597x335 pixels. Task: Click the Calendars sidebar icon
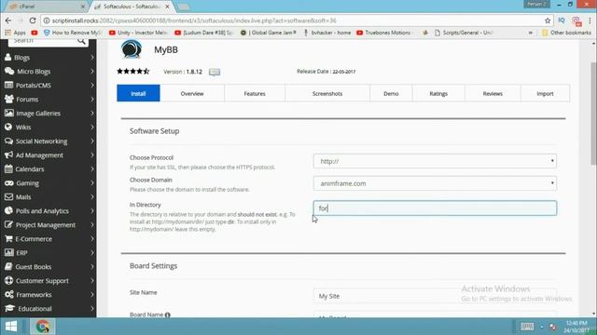[x=8, y=169]
